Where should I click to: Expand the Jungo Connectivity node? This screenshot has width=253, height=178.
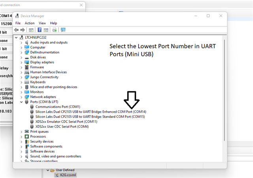pos(21,77)
